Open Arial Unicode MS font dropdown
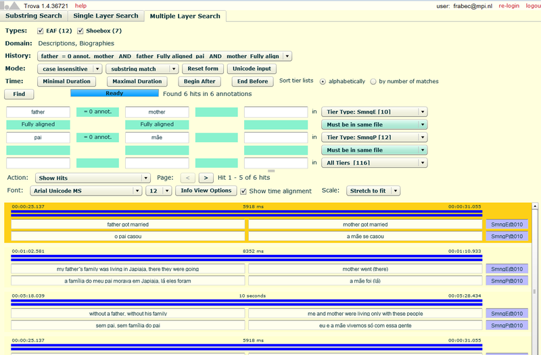 pos(86,191)
